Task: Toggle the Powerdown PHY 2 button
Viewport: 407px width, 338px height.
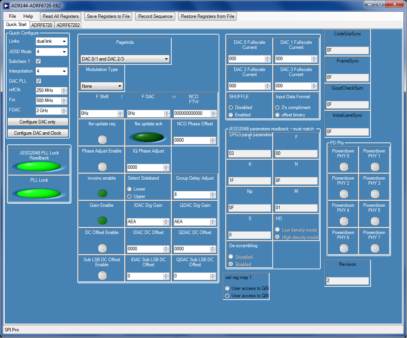Action: (x=344, y=194)
